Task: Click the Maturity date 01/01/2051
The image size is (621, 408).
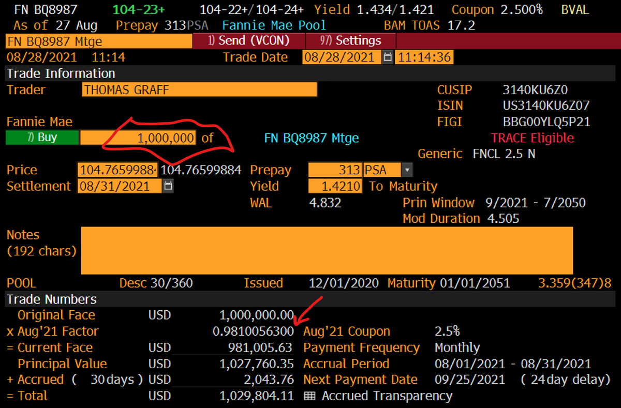Action: coord(475,283)
